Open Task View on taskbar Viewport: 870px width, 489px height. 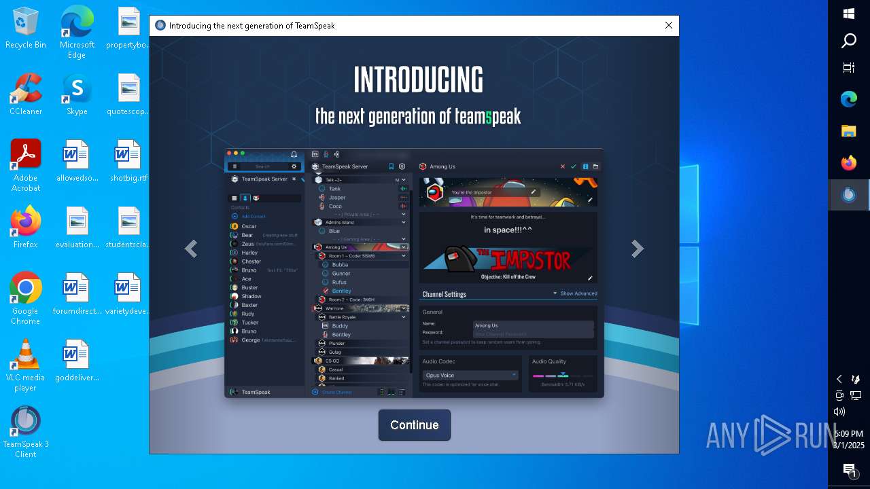849,68
